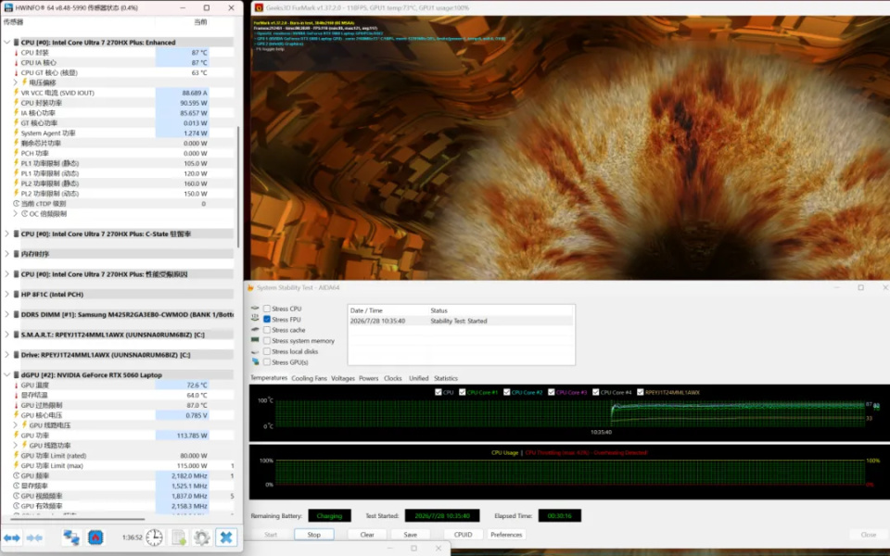Viewport: 890px width, 556px height.
Task: Open AIDA64 Preferences button
Action: coord(506,535)
